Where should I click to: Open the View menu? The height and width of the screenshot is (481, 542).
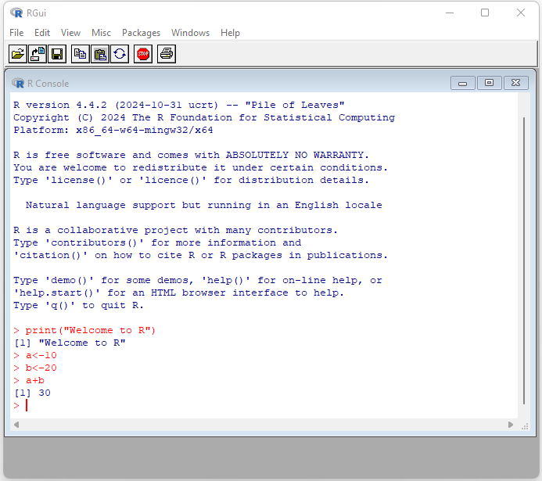(70, 33)
